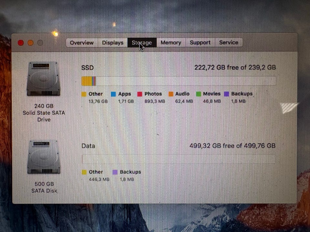Click the orange Audio color swatch

click(x=171, y=94)
